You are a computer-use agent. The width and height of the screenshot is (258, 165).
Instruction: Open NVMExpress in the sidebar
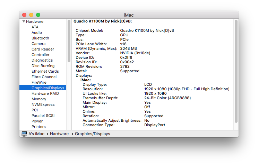43,104
